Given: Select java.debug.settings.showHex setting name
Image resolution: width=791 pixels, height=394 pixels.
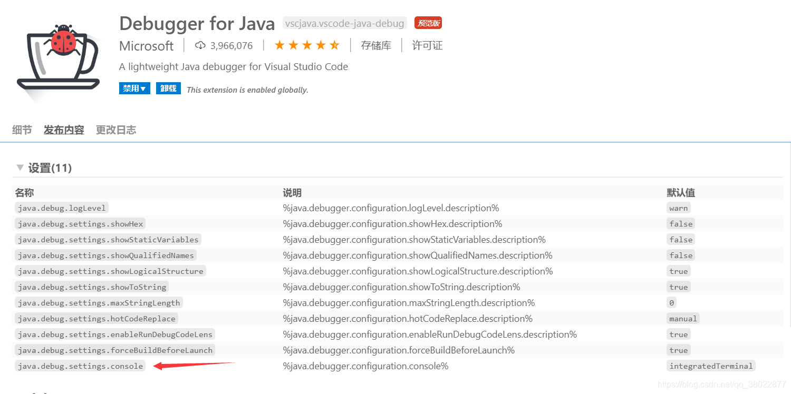Looking at the screenshot, I should click(80, 224).
